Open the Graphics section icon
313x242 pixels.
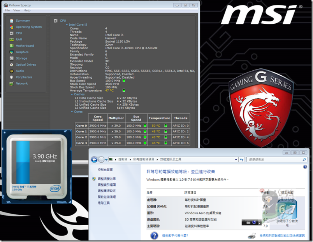[12, 52]
